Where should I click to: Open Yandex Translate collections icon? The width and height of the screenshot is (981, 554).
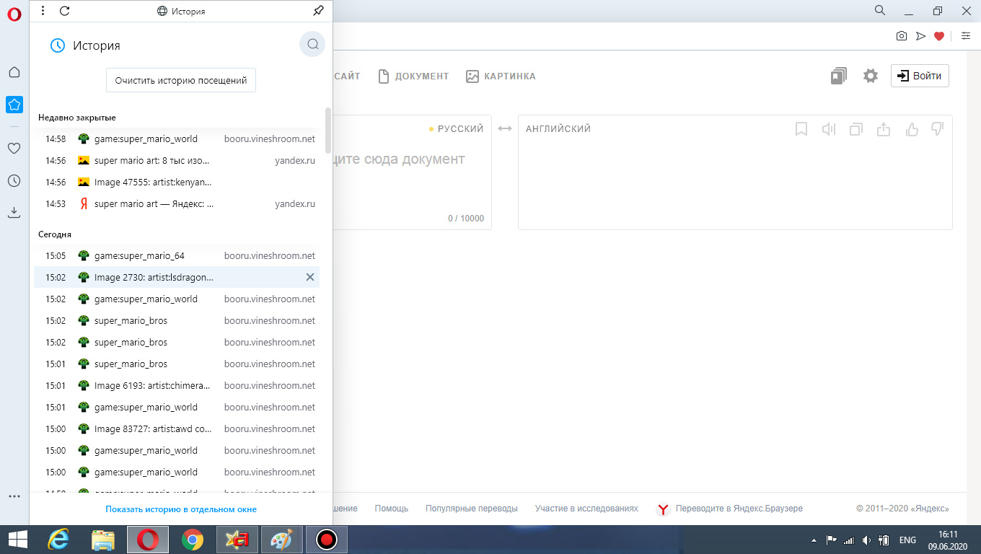click(838, 76)
